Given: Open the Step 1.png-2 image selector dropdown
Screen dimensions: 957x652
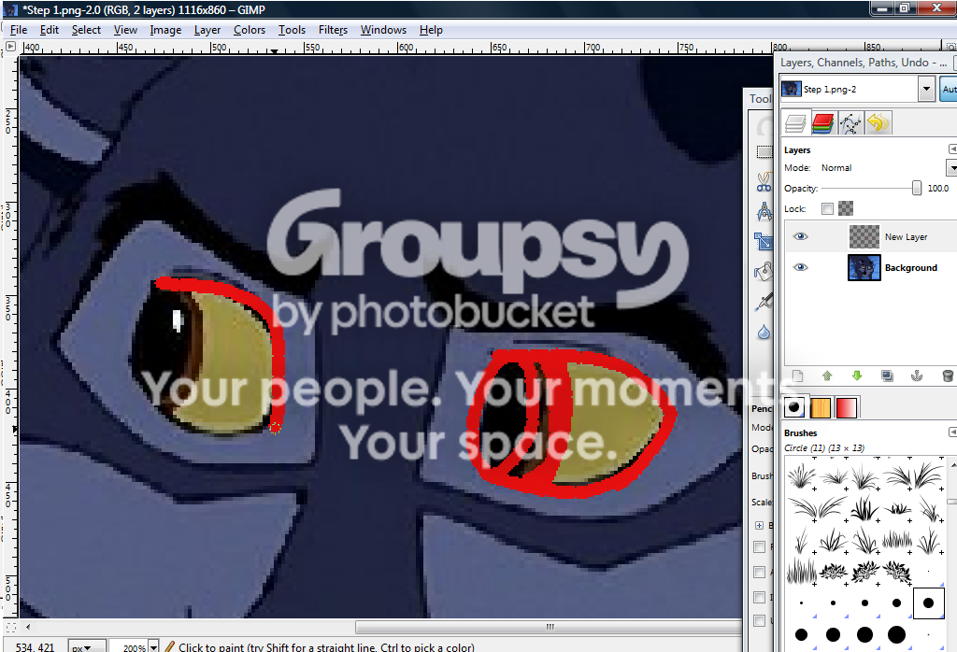Looking at the screenshot, I should tap(926, 89).
